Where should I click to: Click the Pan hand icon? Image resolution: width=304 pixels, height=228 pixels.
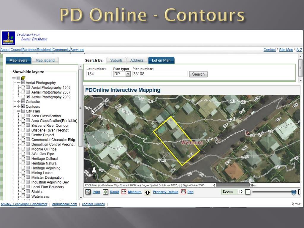click(x=183, y=192)
